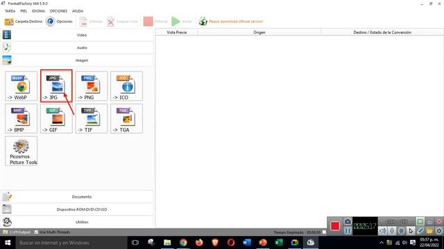Toggle the recorder webcam icon

tap(401, 231)
